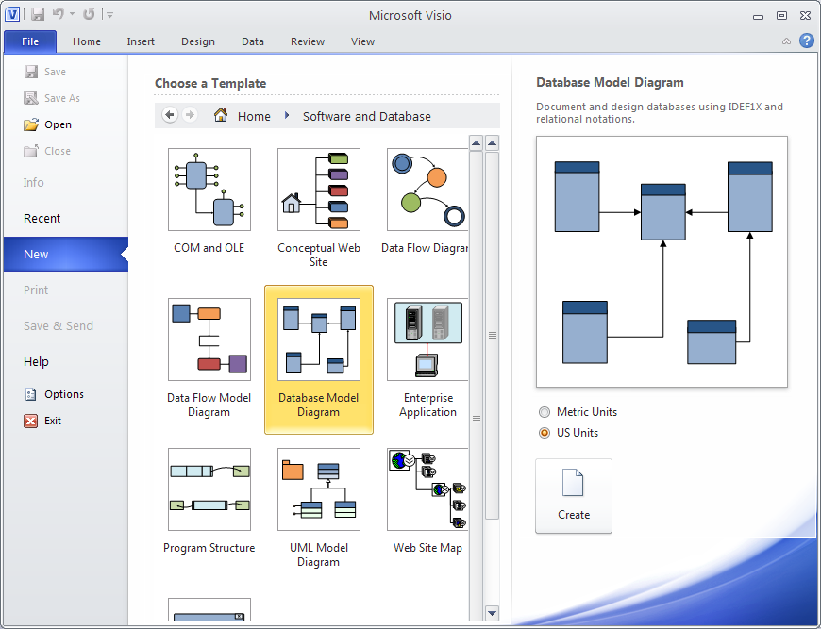Click Open in the backstage menu
Viewport: 821px width, 629px height.
pos(47,124)
